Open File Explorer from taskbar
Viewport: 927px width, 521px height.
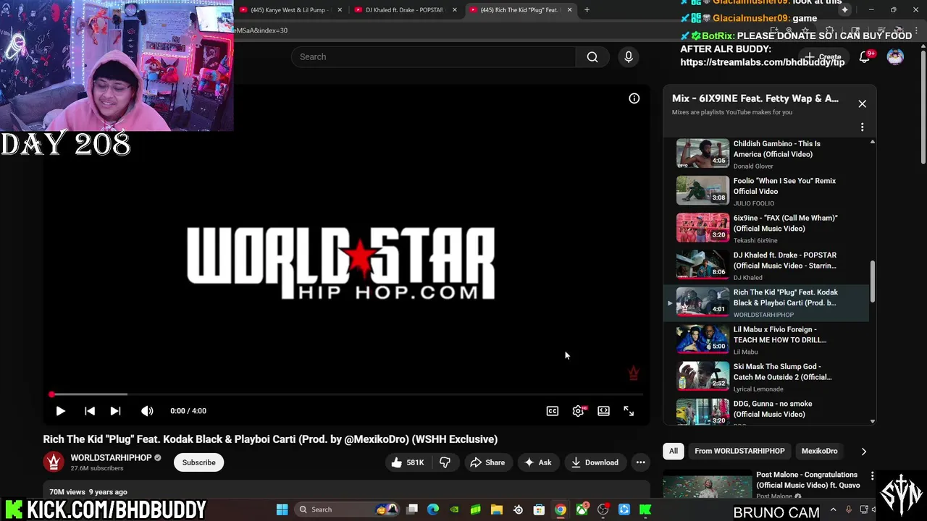pyautogui.click(x=497, y=509)
